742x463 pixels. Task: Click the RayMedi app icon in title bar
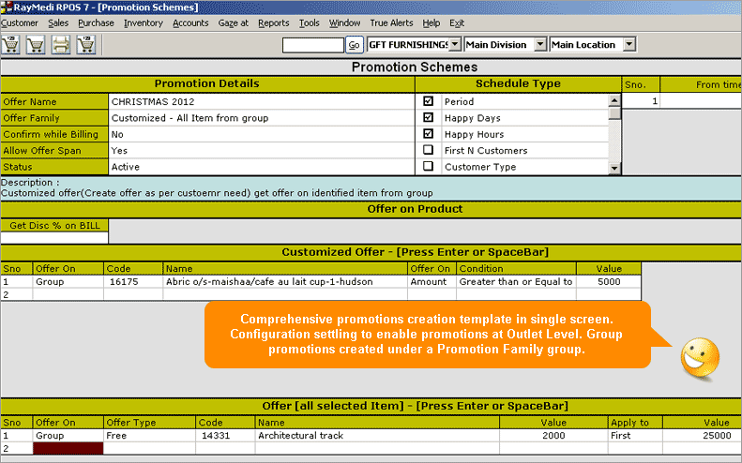7,7
